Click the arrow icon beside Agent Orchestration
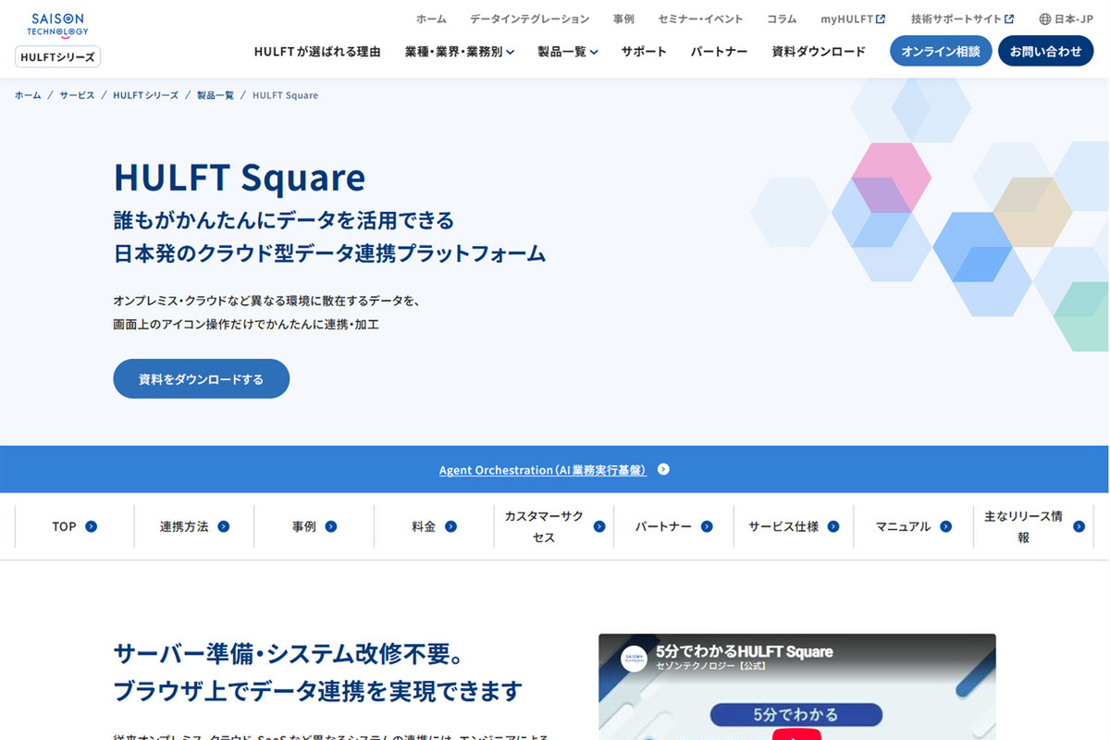 pos(663,469)
